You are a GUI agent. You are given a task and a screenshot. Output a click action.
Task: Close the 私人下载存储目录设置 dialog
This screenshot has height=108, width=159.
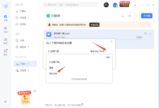coord(112,41)
